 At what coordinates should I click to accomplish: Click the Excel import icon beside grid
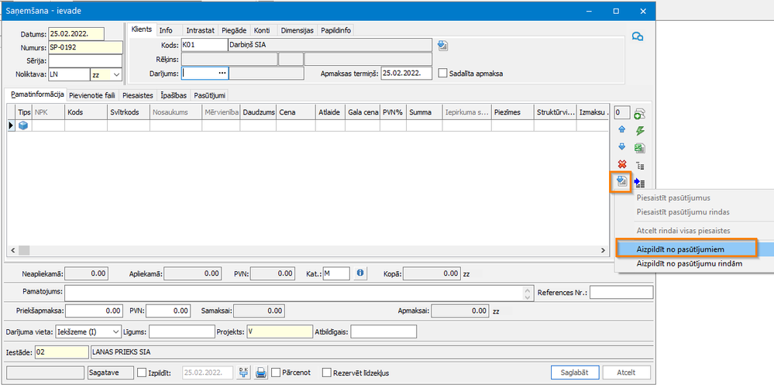pyautogui.click(x=640, y=148)
